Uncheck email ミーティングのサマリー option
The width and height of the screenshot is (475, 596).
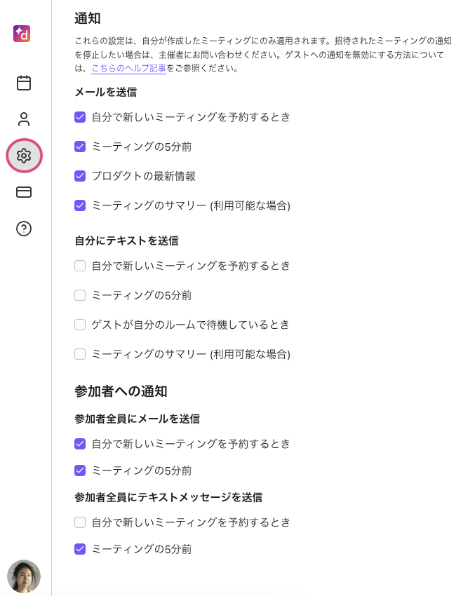[80, 205]
